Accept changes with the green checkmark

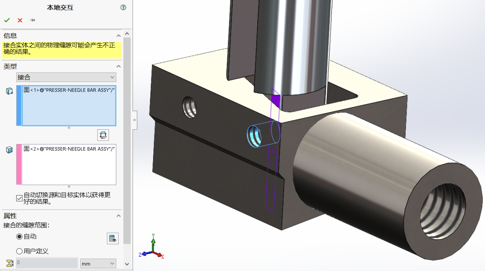click(7, 20)
